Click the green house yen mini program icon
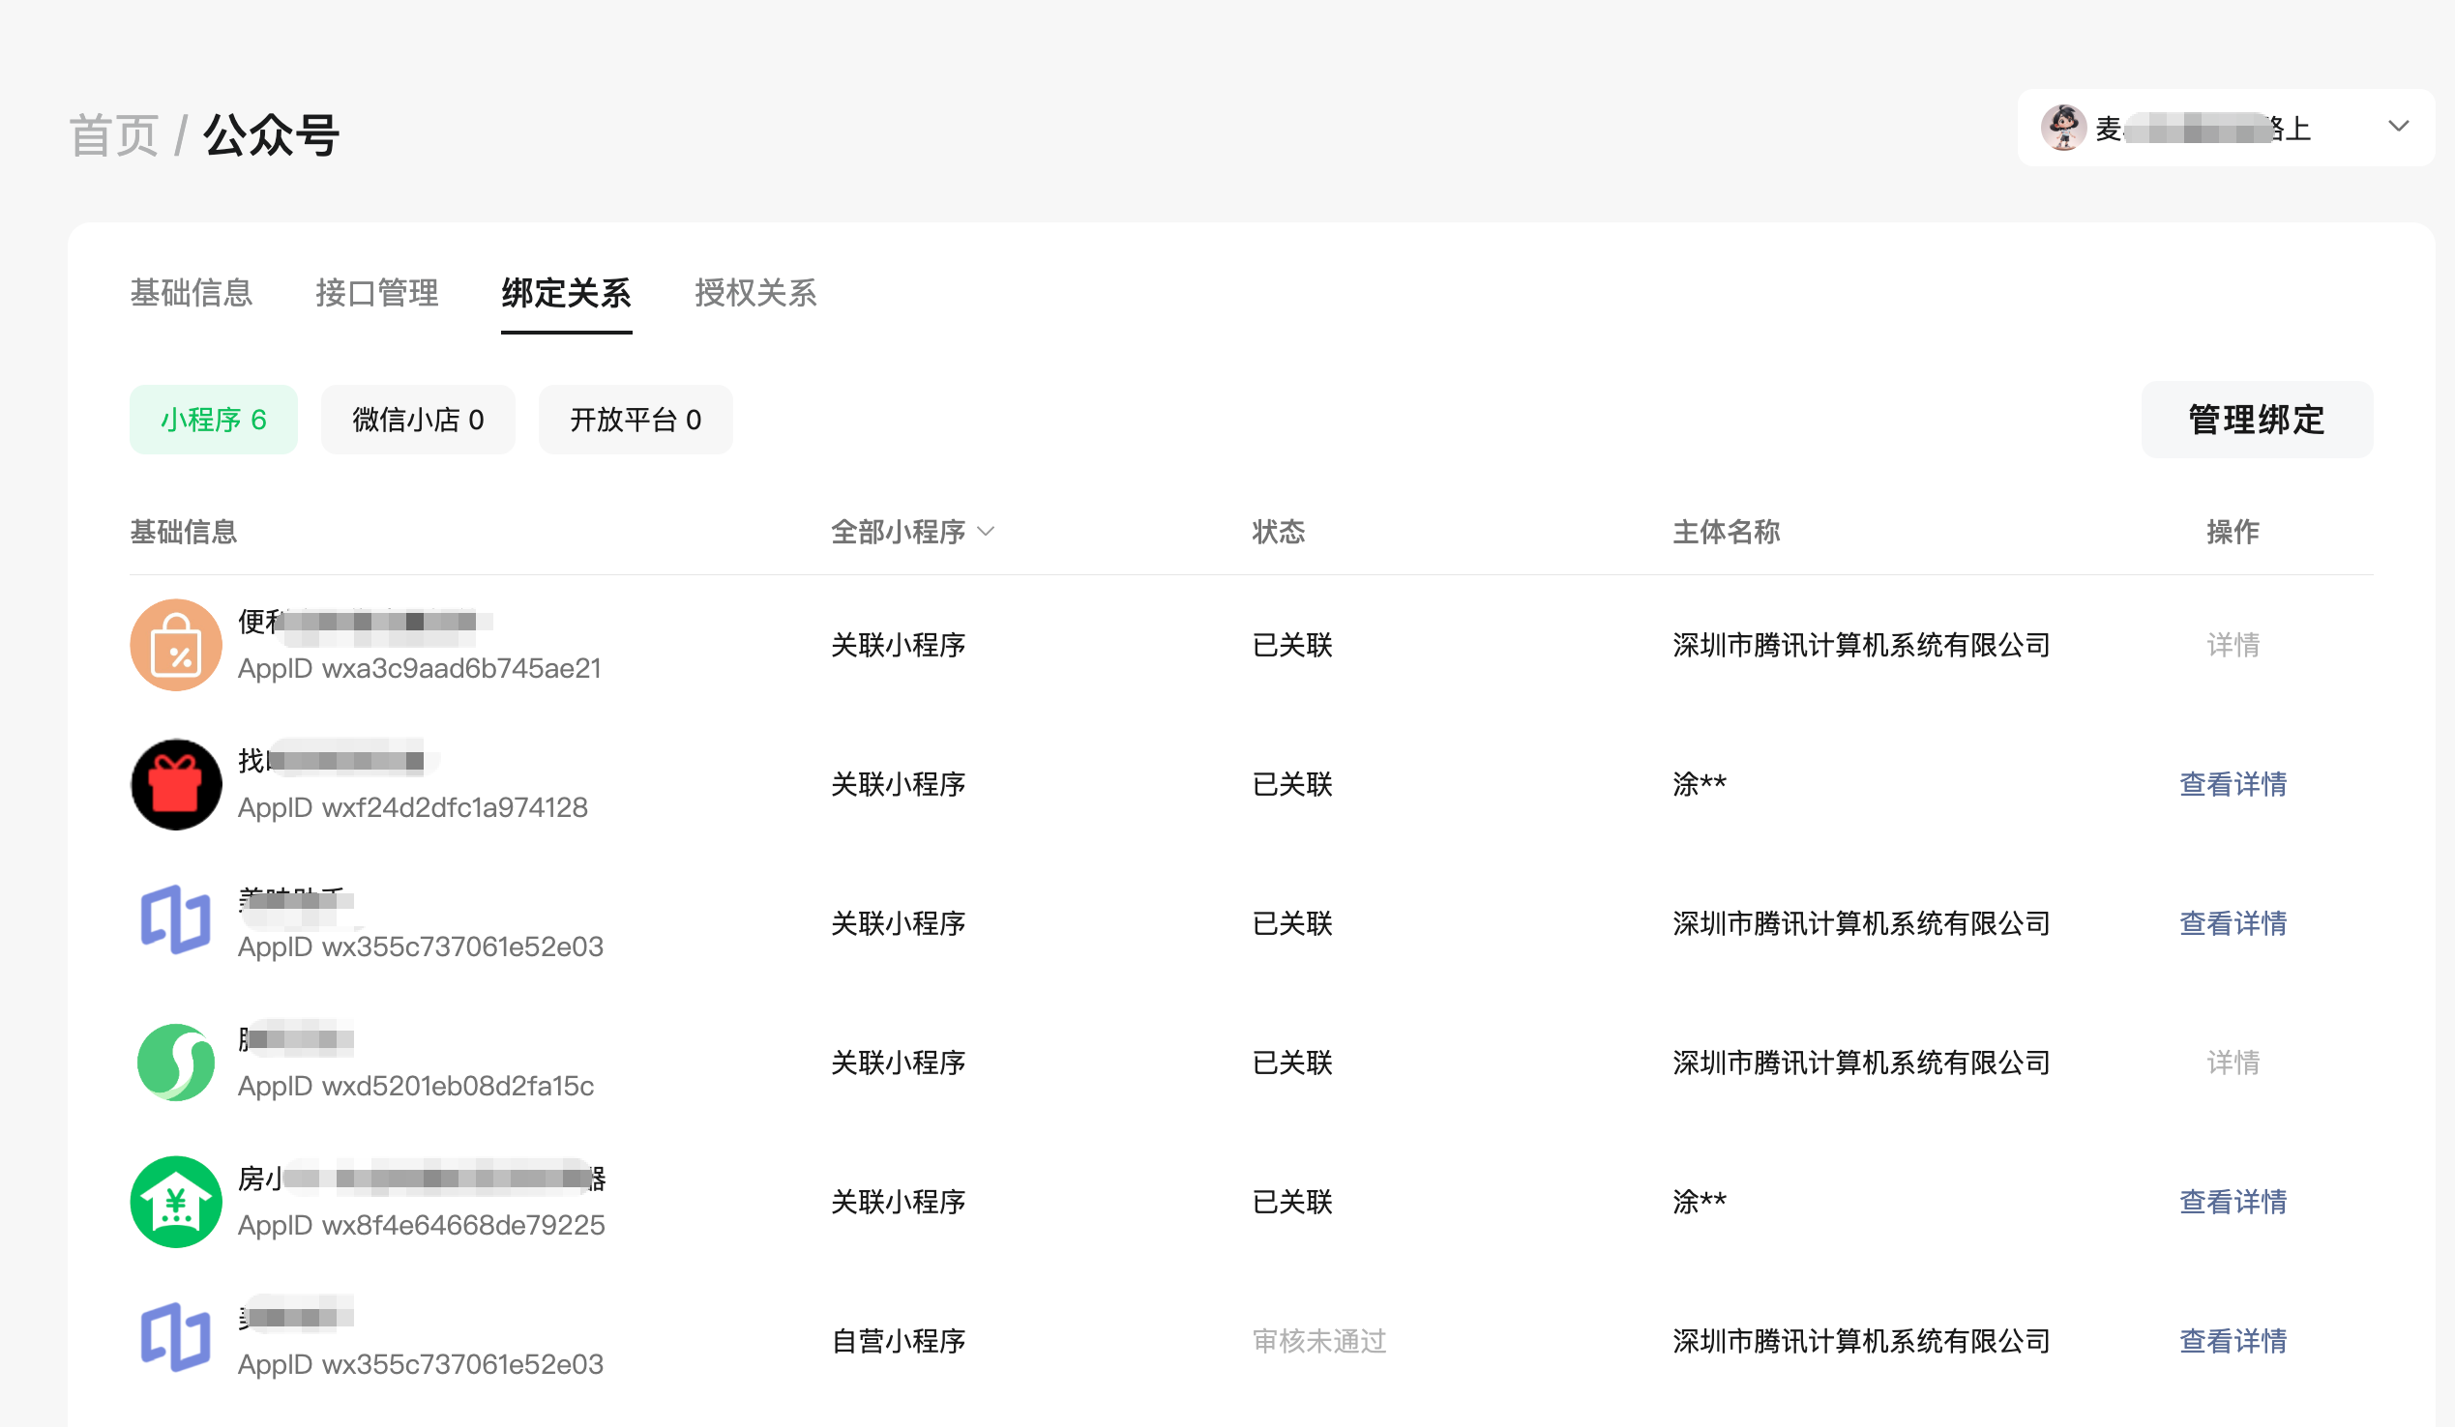2455x1427 pixels. [x=175, y=1201]
